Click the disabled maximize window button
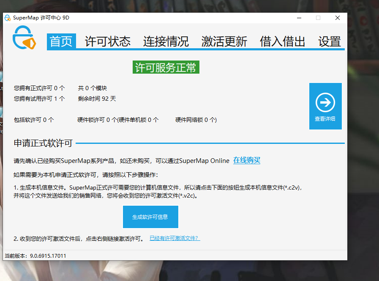The height and width of the screenshot is (281, 379). [x=318, y=18]
